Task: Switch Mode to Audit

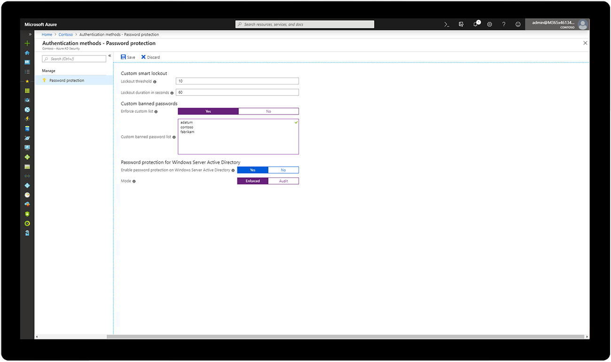Action: point(283,180)
